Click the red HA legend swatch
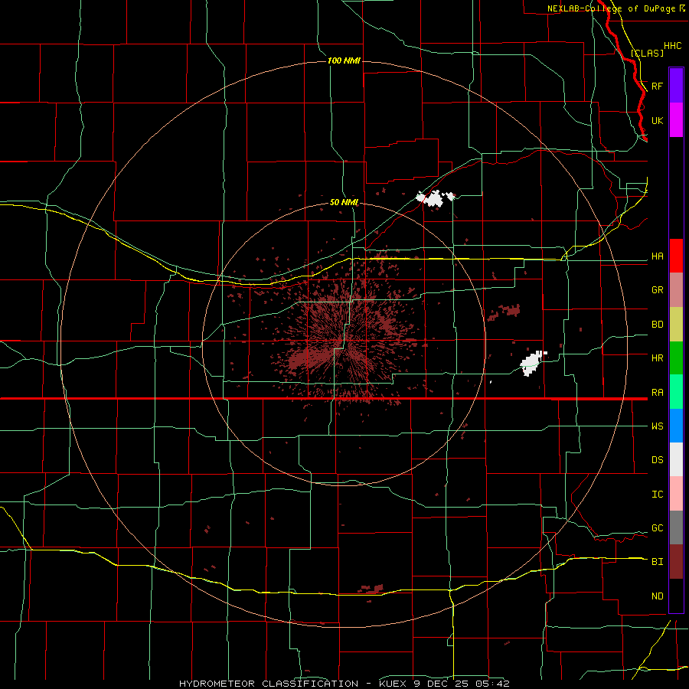The height and width of the screenshot is (689, 689). [x=676, y=256]
